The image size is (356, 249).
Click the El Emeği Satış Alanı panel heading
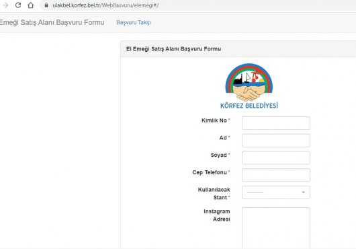pos(174,49)
